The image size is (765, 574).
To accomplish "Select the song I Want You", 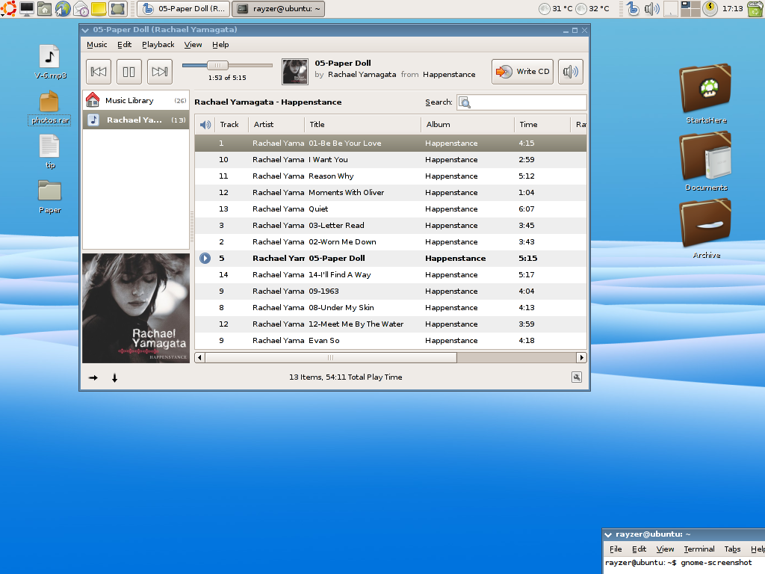I will tap(390, 160).
